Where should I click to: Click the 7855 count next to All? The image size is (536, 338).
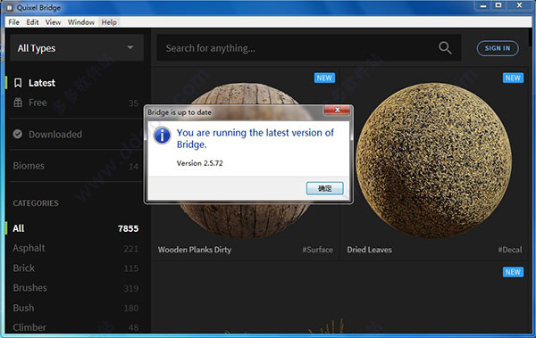(x=128, y=228)
